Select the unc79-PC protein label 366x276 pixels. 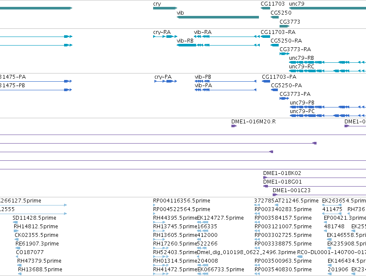tap(302, 111)
